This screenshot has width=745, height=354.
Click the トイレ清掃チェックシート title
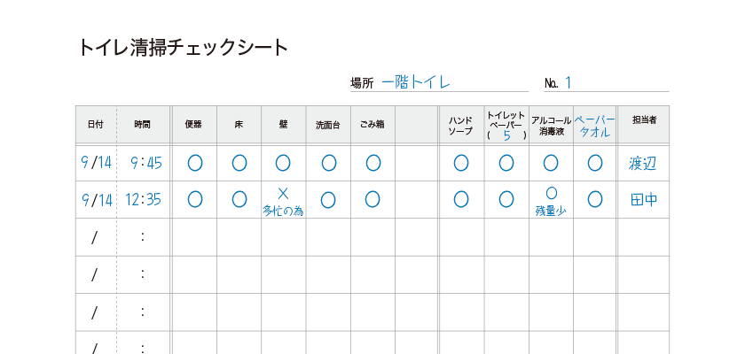[x=184, y=47]
